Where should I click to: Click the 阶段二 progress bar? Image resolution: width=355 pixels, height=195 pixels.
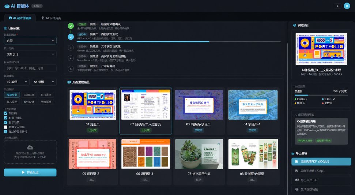tap(178, 42)
